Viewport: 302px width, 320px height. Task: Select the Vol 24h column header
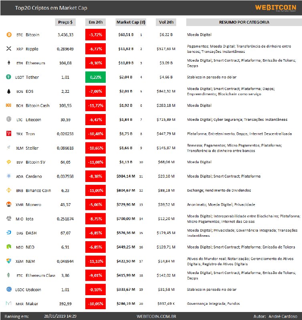166,22
